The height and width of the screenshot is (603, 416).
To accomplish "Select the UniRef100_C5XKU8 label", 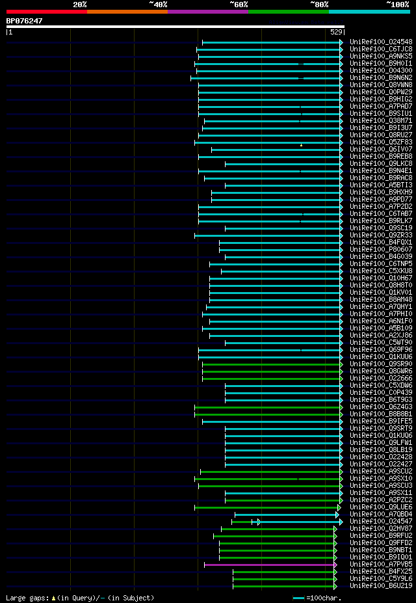I will [381, 271].
